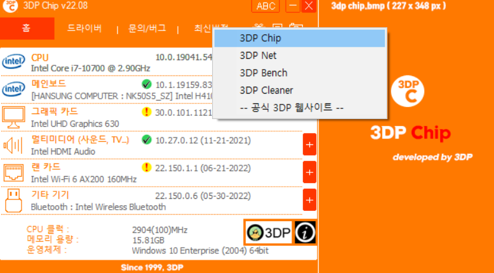Click the 10.27.0.12 (11-21-2021) version
The image size is (494, 273).
pos(203,141)
